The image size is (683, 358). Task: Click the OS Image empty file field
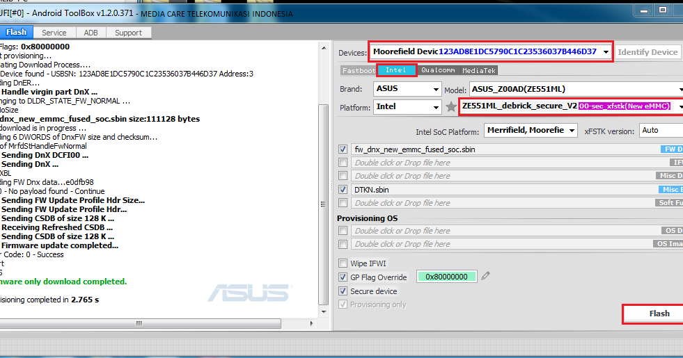[x=517, y=244]
